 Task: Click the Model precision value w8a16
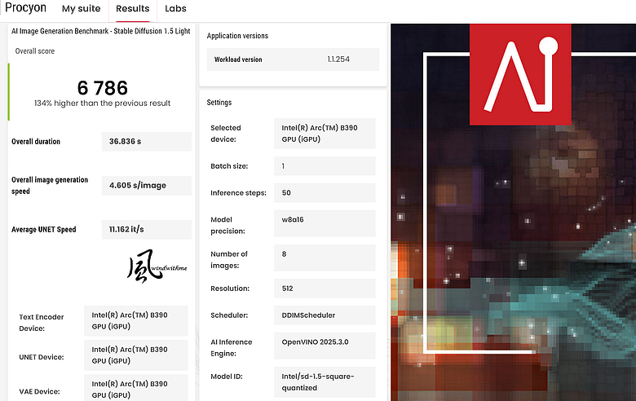[x=325, y=223]
